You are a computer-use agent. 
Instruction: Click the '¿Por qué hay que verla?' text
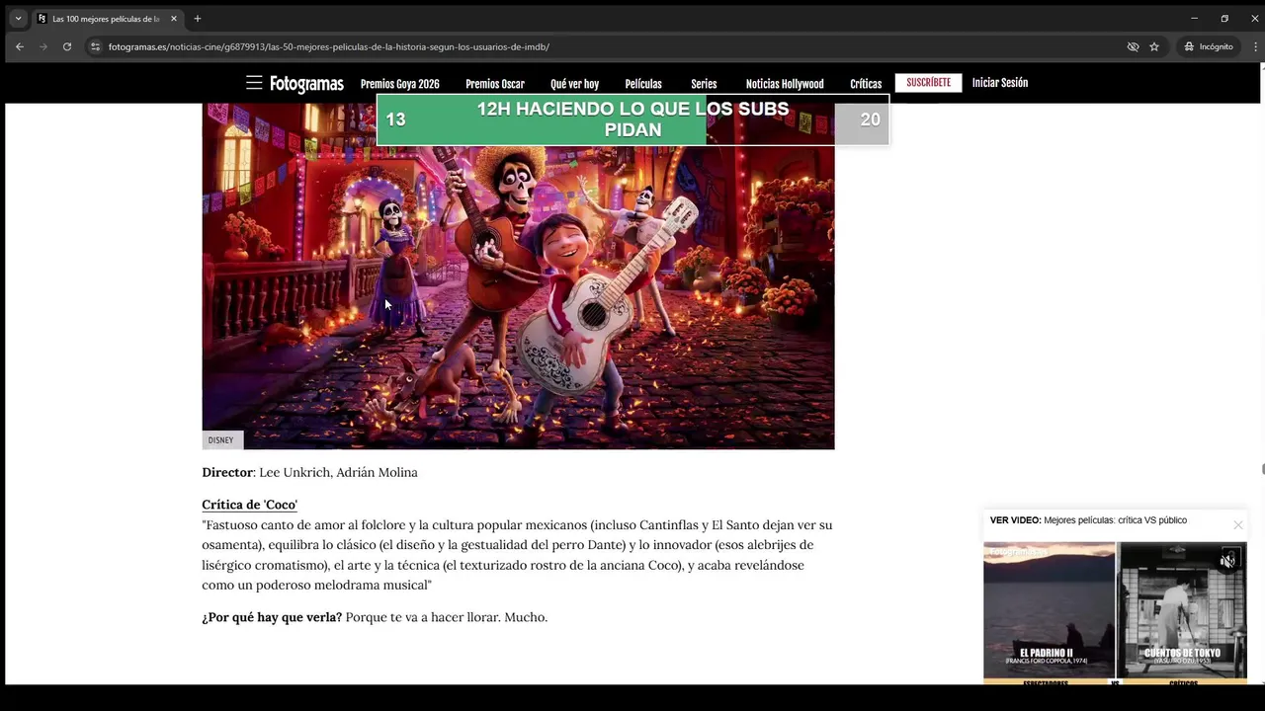point(272,617)
